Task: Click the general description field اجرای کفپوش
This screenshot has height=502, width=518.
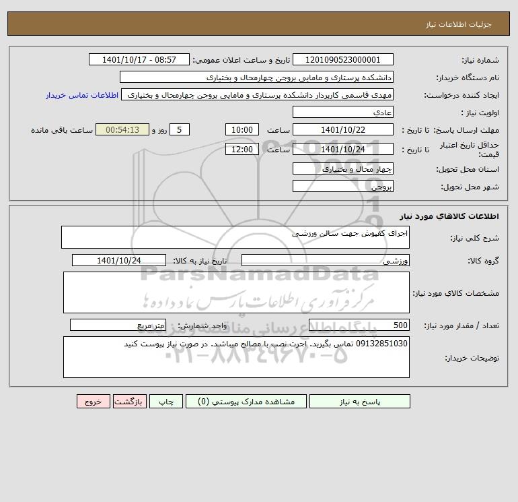Action: [235, 237]
